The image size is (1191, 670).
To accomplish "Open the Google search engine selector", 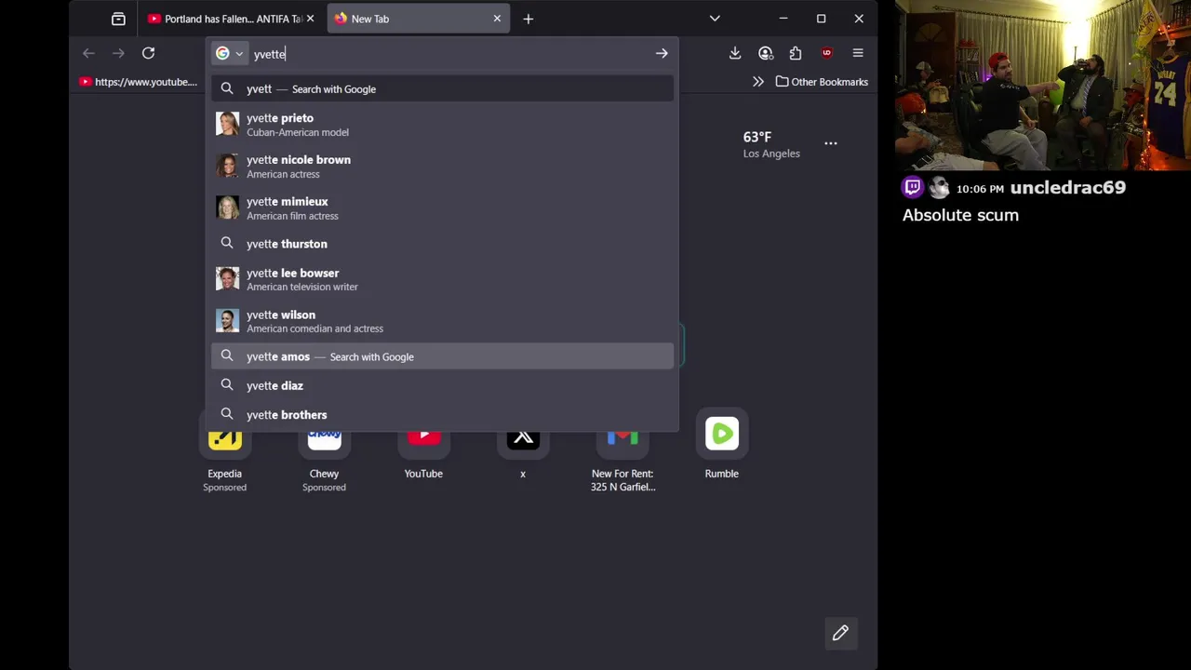I will click(229, 54).
